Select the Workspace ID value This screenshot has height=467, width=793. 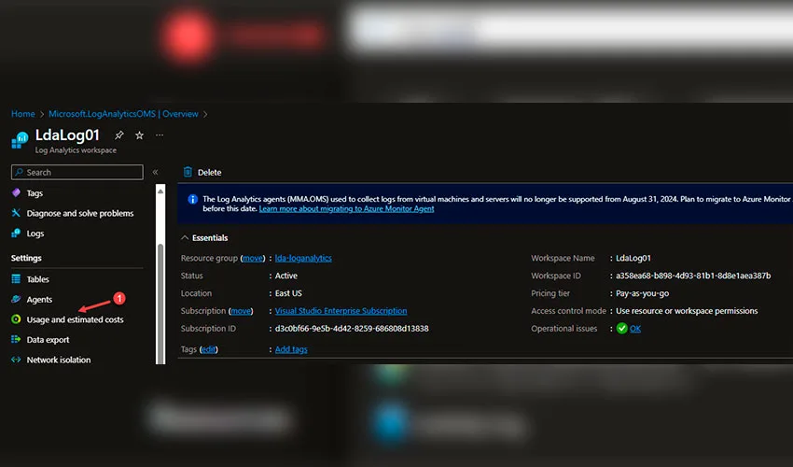coord(693,276)
